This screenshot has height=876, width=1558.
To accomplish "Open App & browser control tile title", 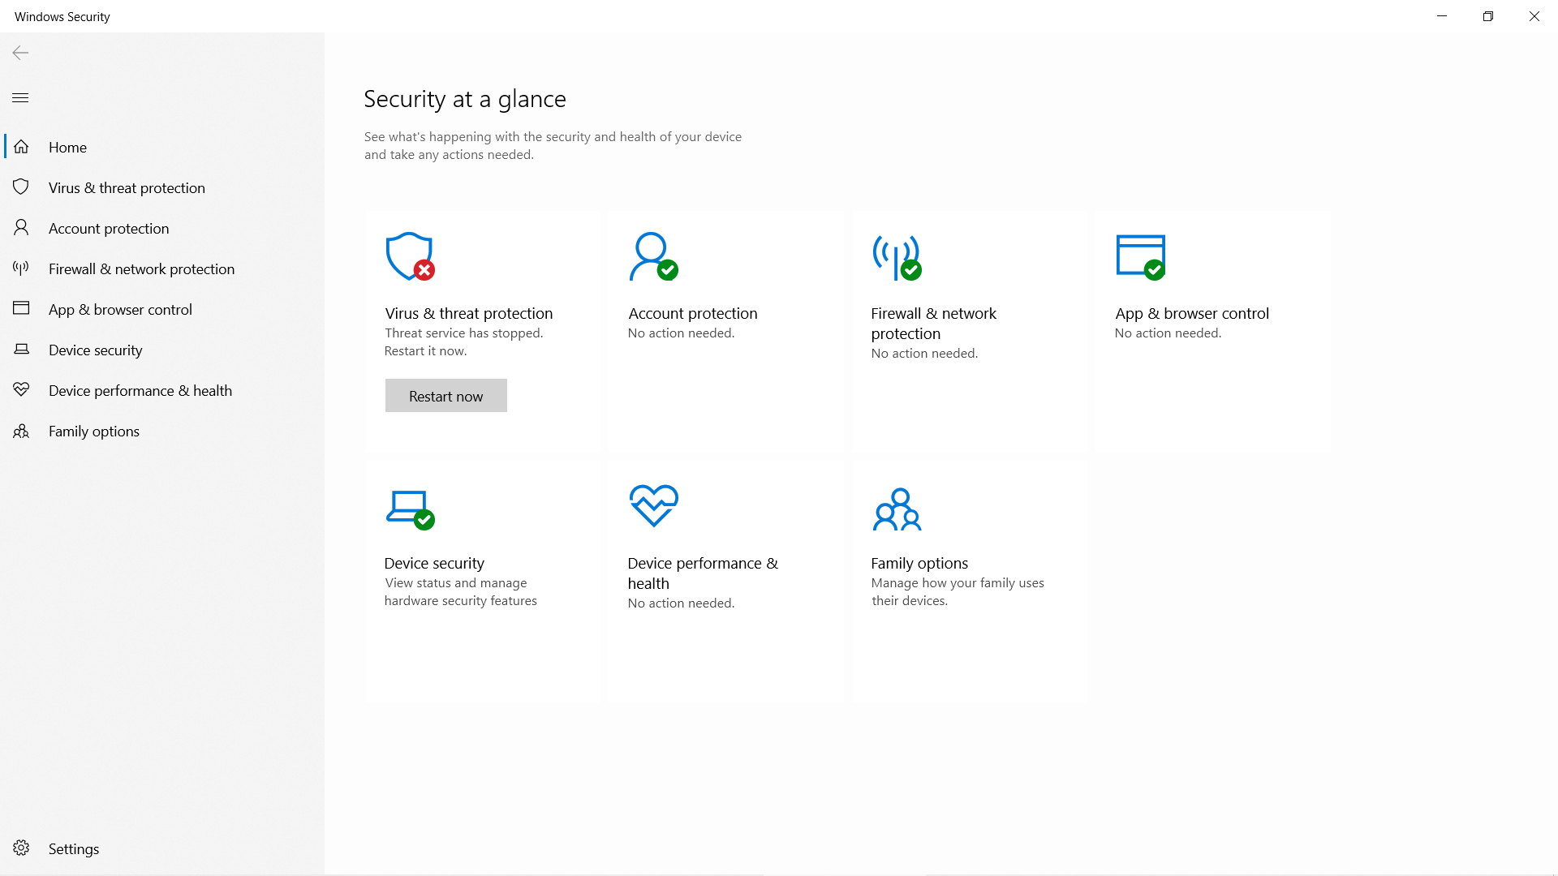I will [1192, 313].
